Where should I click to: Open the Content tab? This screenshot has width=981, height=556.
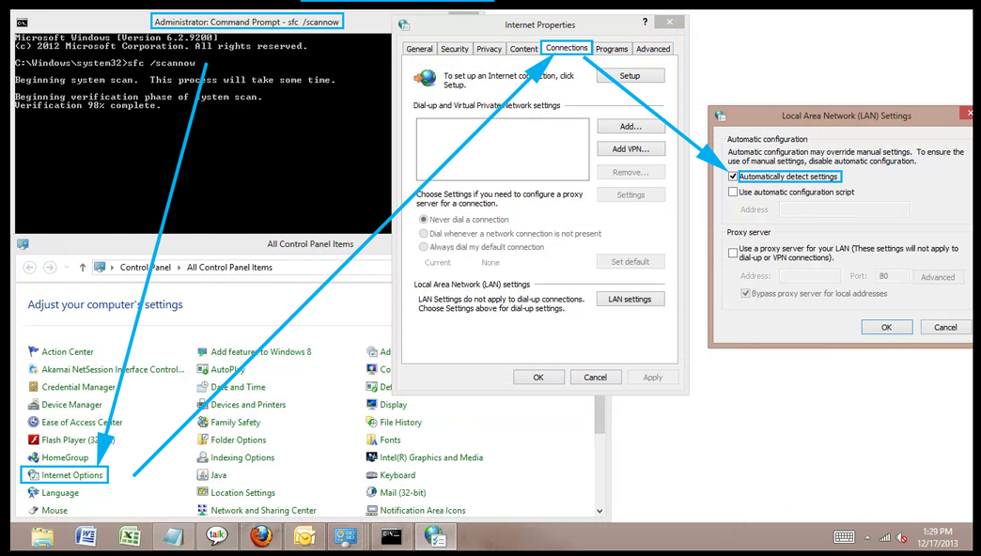[523, 49]
